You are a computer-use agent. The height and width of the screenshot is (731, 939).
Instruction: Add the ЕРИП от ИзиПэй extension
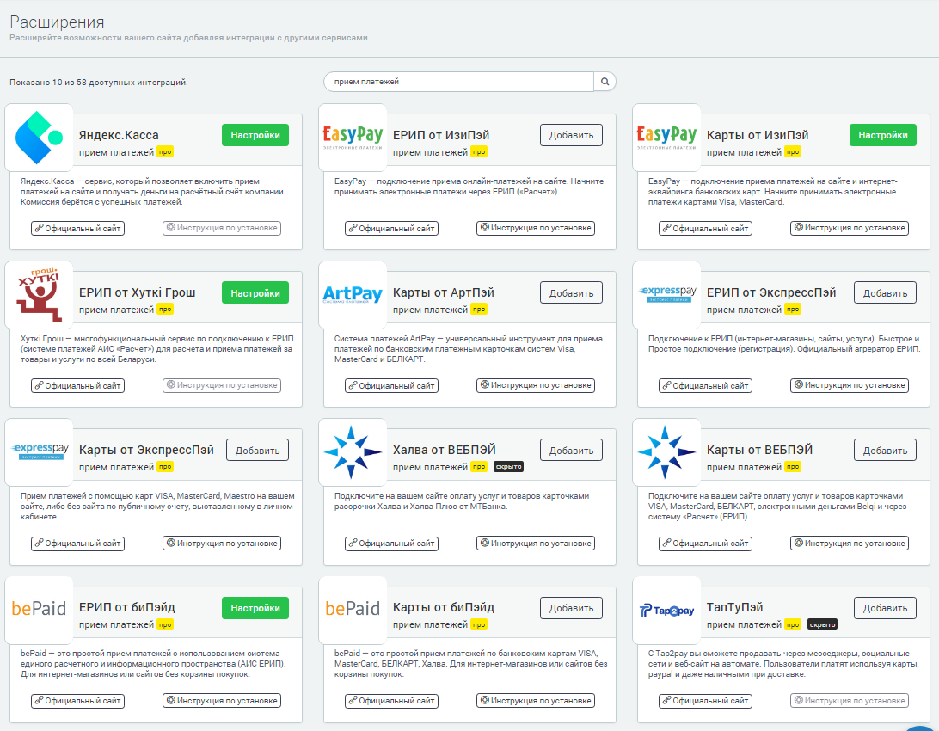[x=571, y=135]
